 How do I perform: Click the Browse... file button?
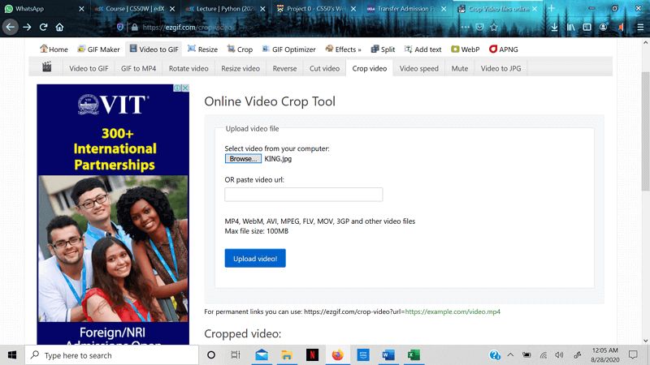(243, 159)
